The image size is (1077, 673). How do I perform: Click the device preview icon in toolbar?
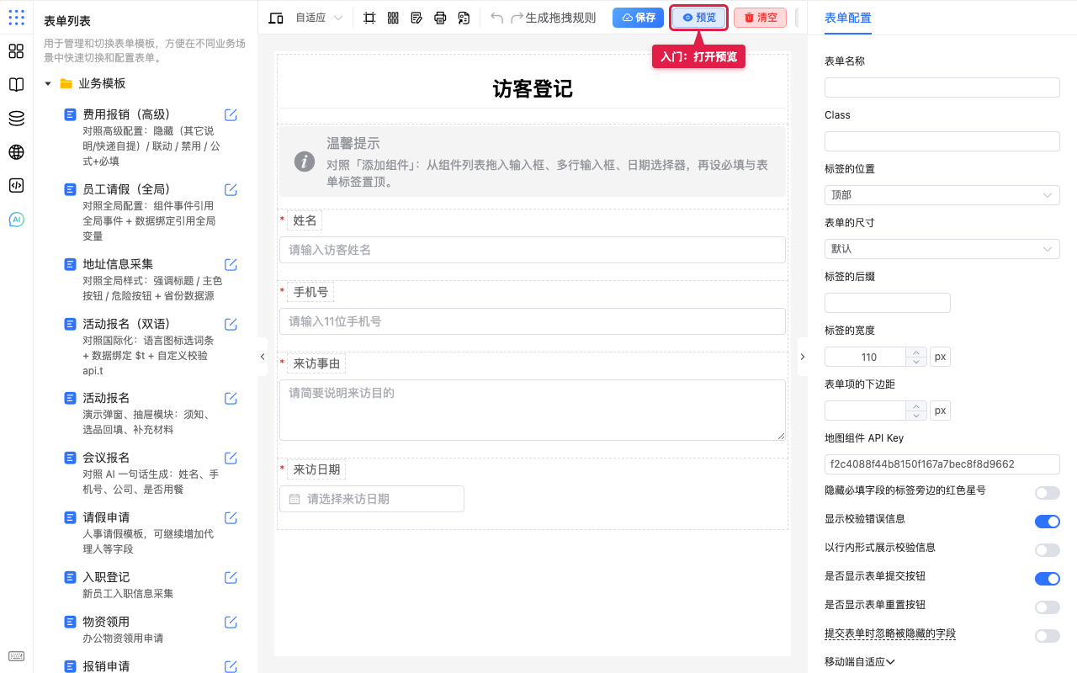click(276, 18)
